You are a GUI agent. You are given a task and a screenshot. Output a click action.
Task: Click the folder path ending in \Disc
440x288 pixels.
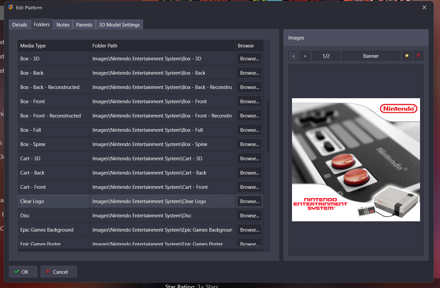tap(162, 216)
